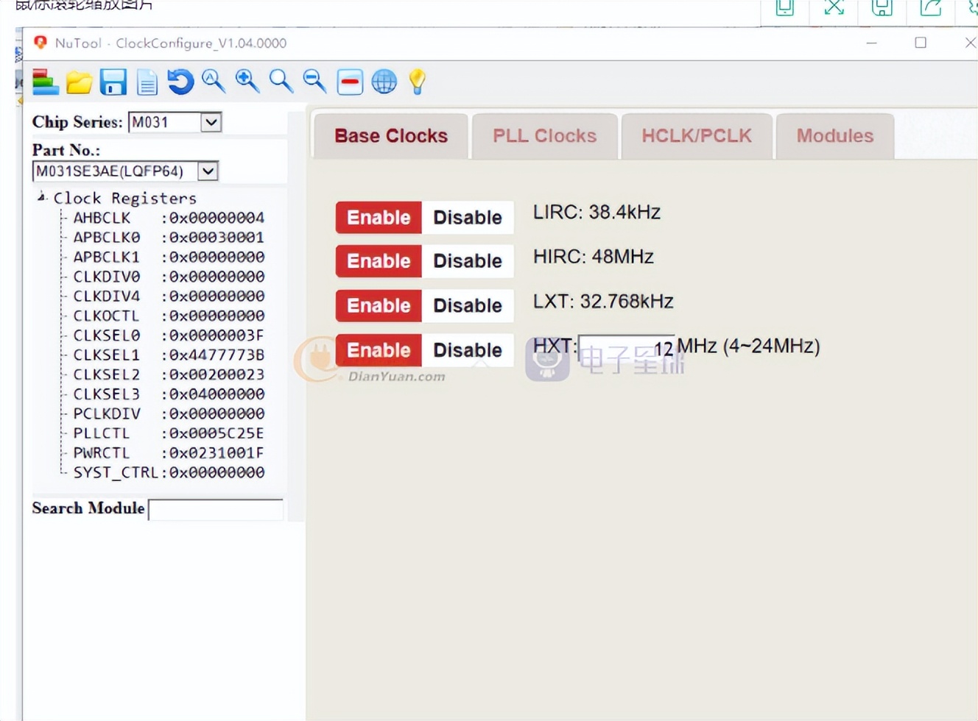Enable the HXT external clock
The image size is (978, 721).
[x=379, y=350]
